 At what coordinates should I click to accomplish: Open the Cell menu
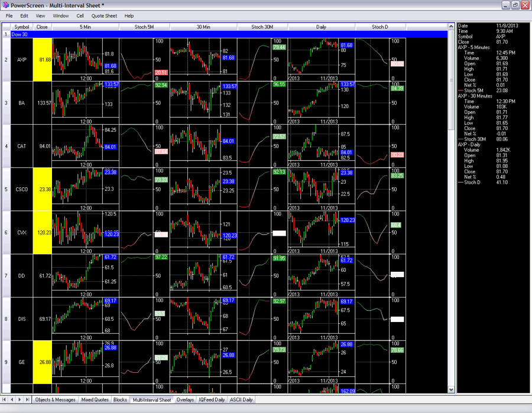(80, 15)
